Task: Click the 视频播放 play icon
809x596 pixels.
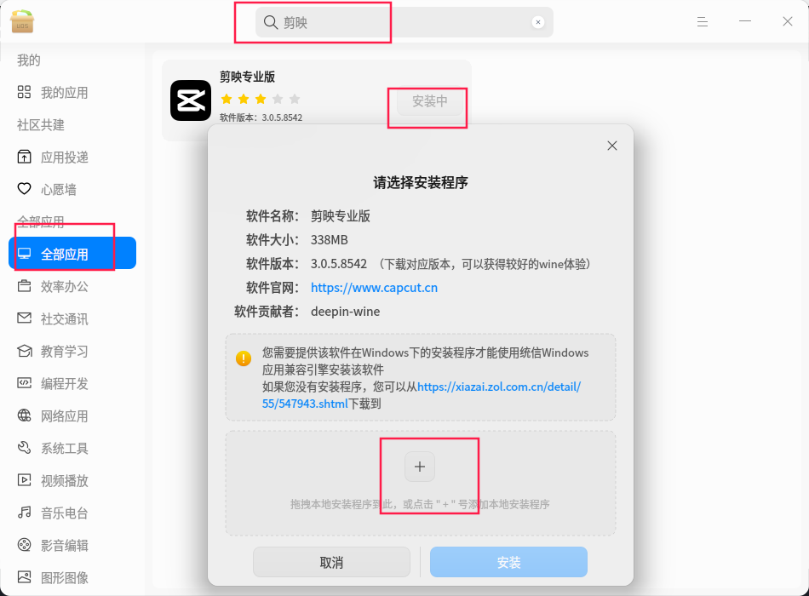Action: pyautogui.click(x=24, y=480)
